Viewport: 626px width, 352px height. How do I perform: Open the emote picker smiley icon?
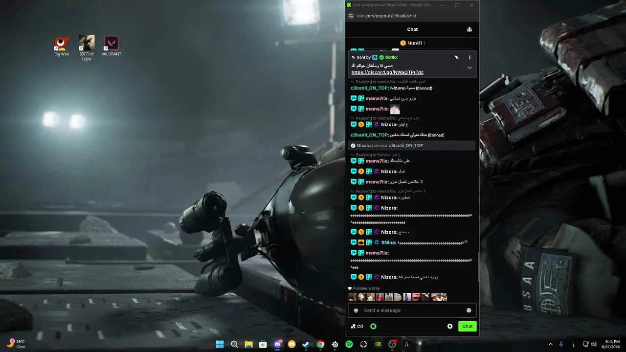pyautogui.click(x=469, y=310)
